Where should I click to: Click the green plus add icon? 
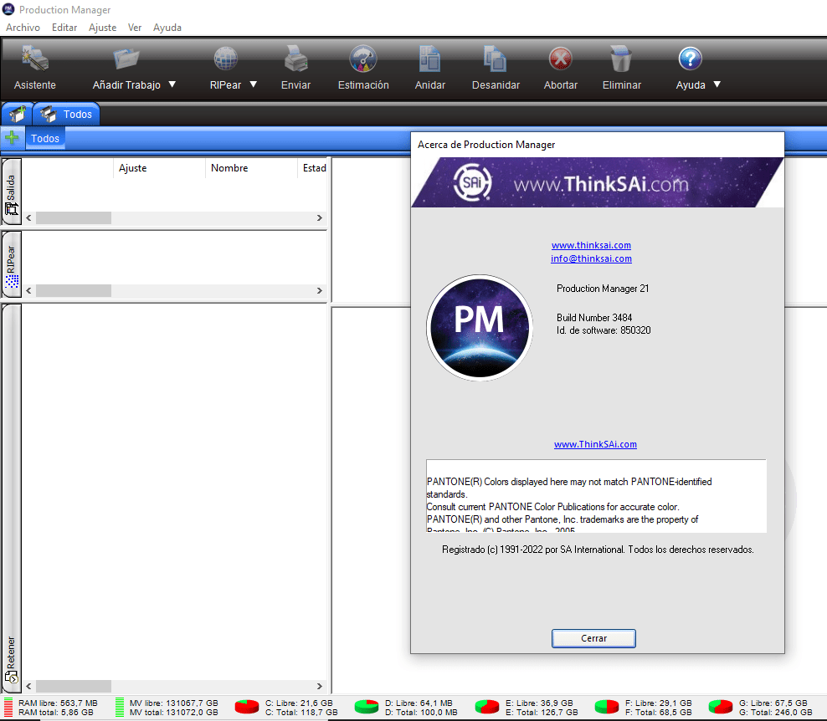(x=12, y=138)
